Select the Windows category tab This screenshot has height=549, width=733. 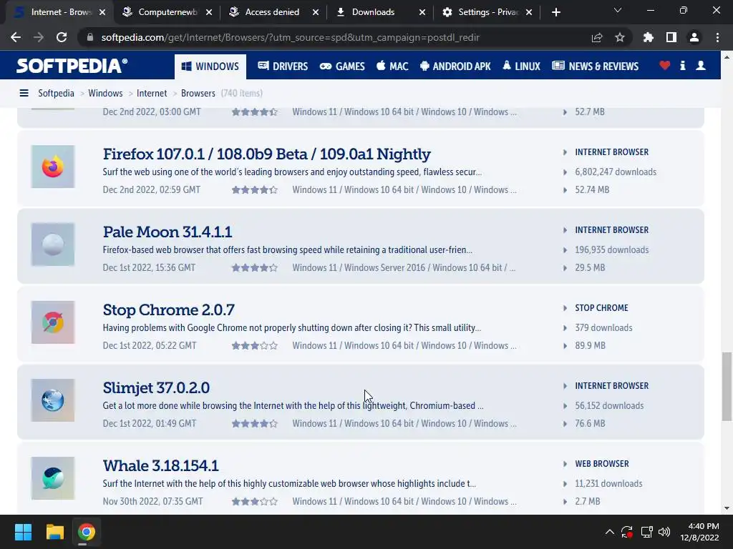(x=210, y=66)
